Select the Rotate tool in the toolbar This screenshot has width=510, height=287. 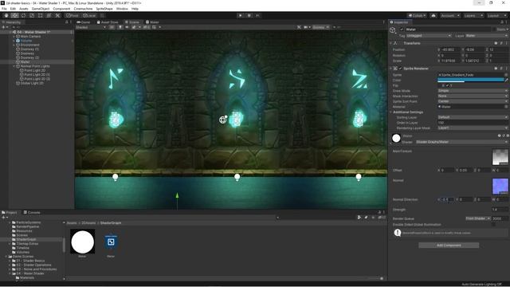coord(23,15)
